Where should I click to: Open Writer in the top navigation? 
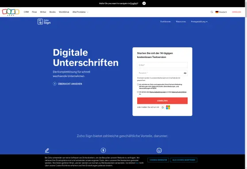(43, 12)
